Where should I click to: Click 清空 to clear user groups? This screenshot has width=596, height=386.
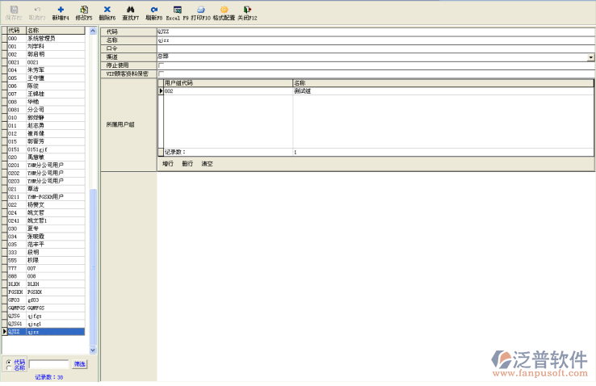[x=208, y=164]
